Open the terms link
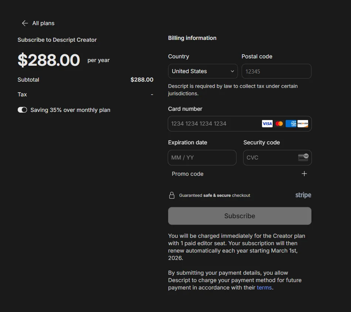The width and height of the screenshot is (351, 312). pyautogui.click(x=264, y=287)
